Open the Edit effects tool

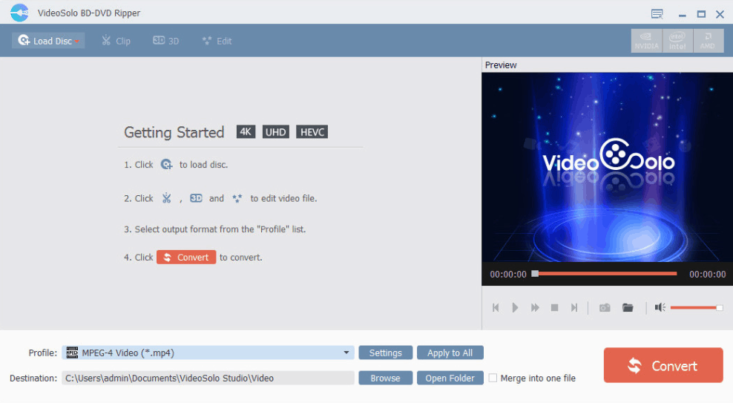click(217, 41)
